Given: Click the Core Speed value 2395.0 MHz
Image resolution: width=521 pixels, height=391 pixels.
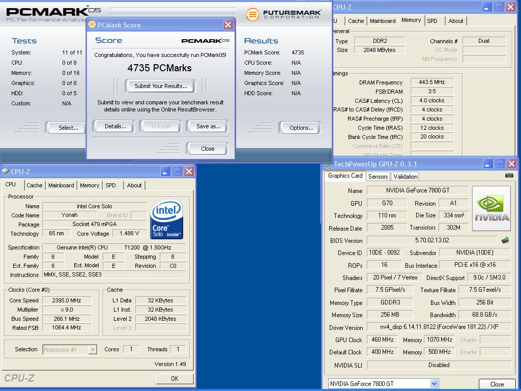Looking at the screenshot, I should tap(67, 300).
